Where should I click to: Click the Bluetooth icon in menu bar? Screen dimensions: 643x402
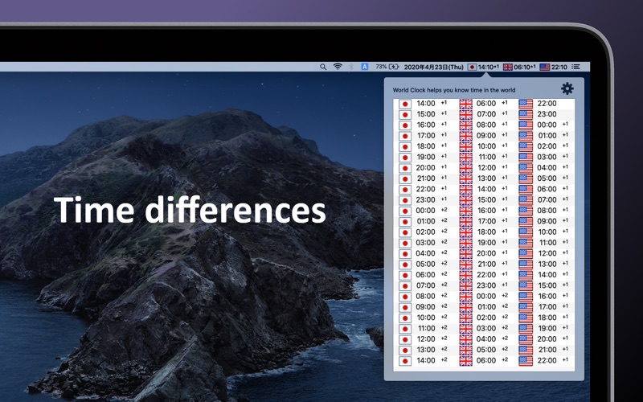[x=351, y=67]
